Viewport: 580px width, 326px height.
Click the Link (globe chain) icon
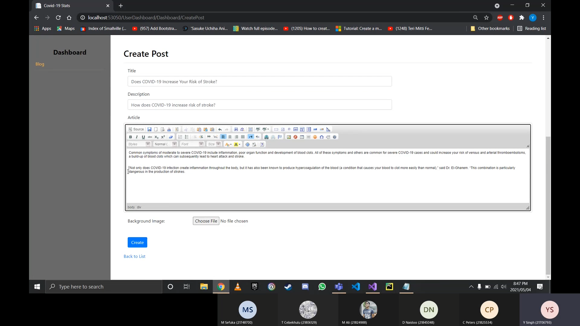point(266,137)
